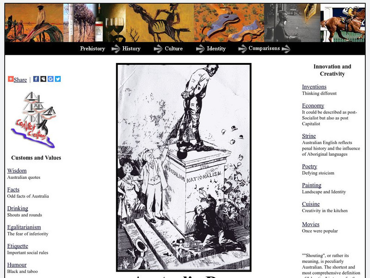Viewport: 370px width, 278px height.
Task: Open the Identity menu item
Action: click(216, 49)
